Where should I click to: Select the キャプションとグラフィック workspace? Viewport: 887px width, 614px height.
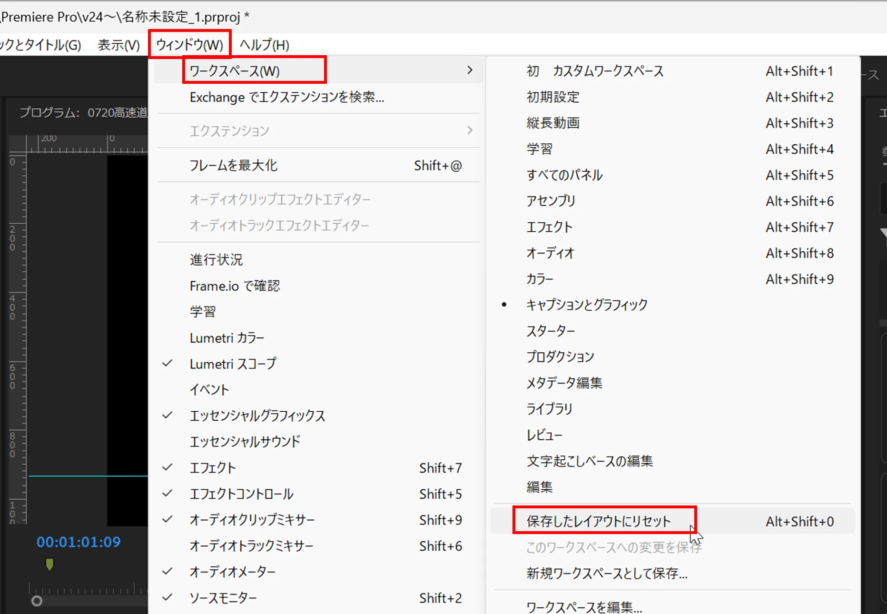pos(673,305)
